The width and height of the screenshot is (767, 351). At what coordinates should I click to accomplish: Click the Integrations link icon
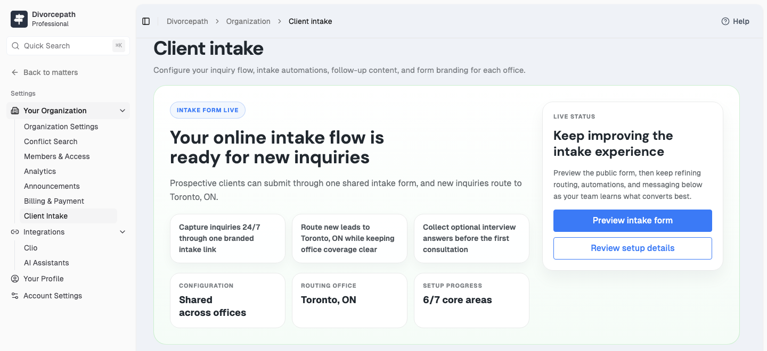coord(15,232)
